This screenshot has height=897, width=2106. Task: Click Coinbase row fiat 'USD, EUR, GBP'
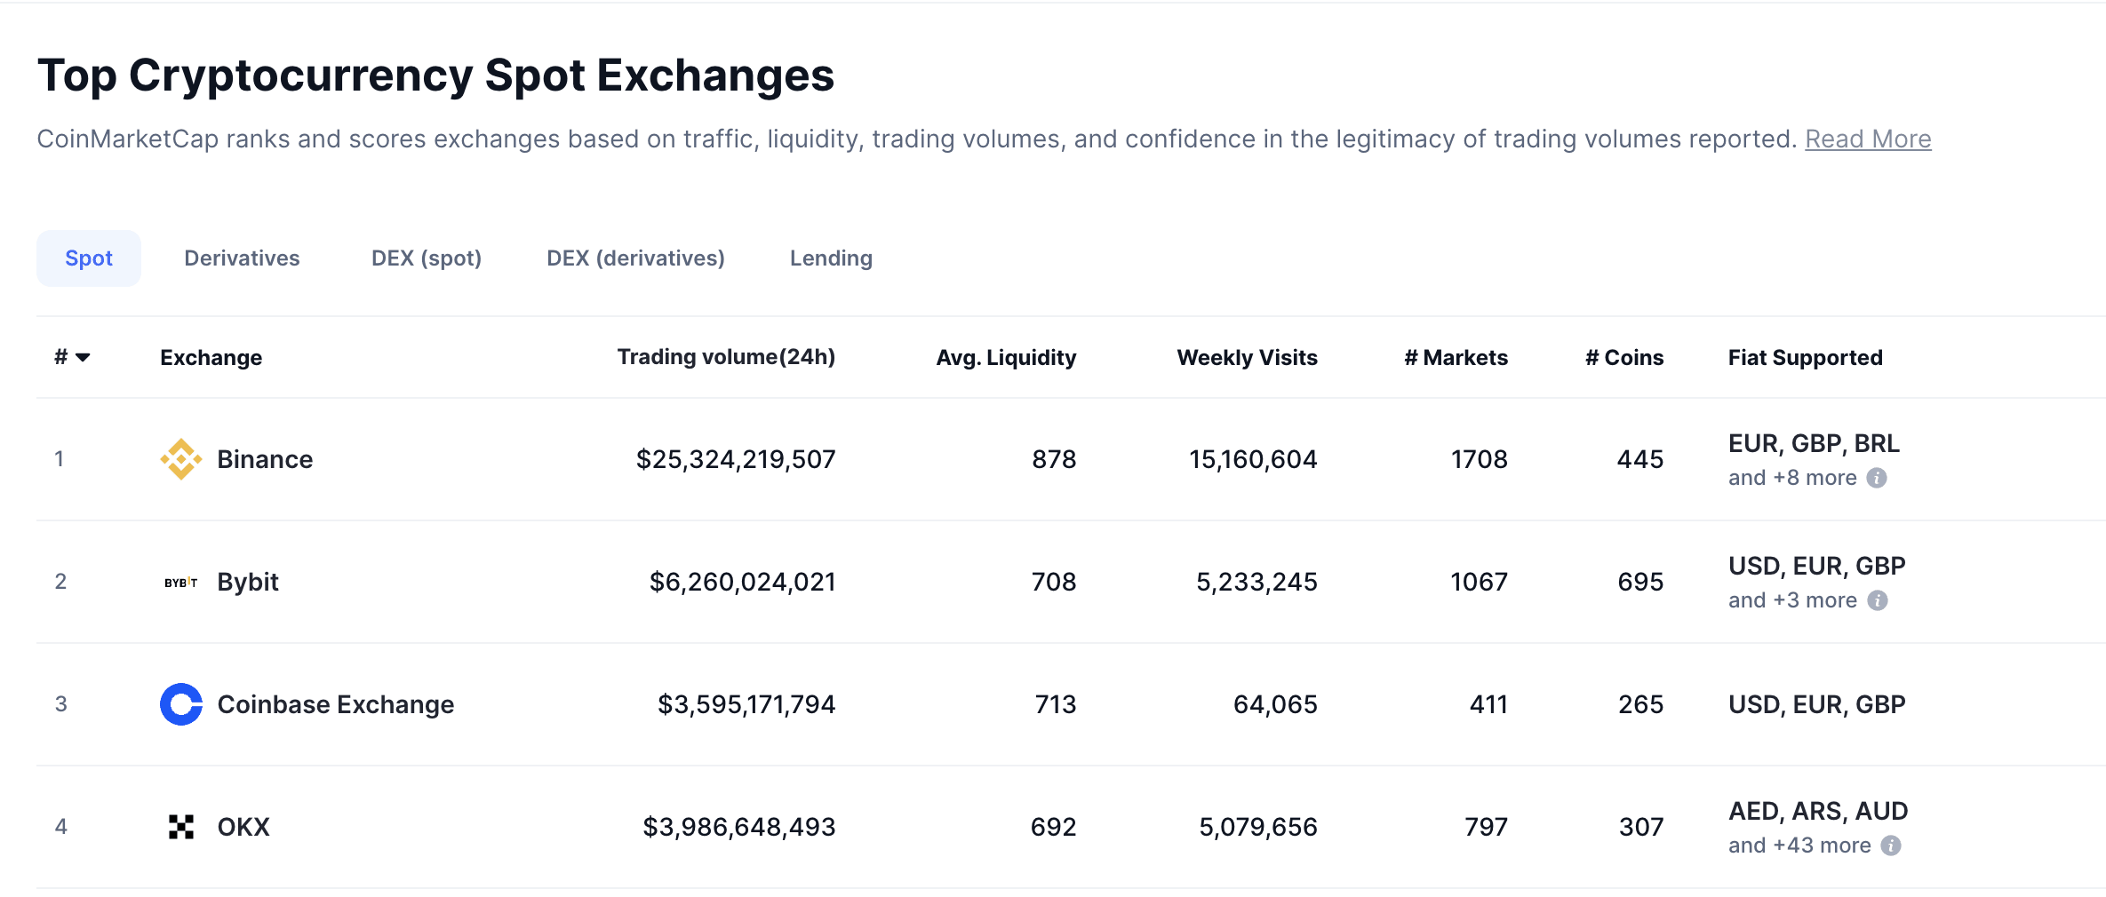[1817, 704]
